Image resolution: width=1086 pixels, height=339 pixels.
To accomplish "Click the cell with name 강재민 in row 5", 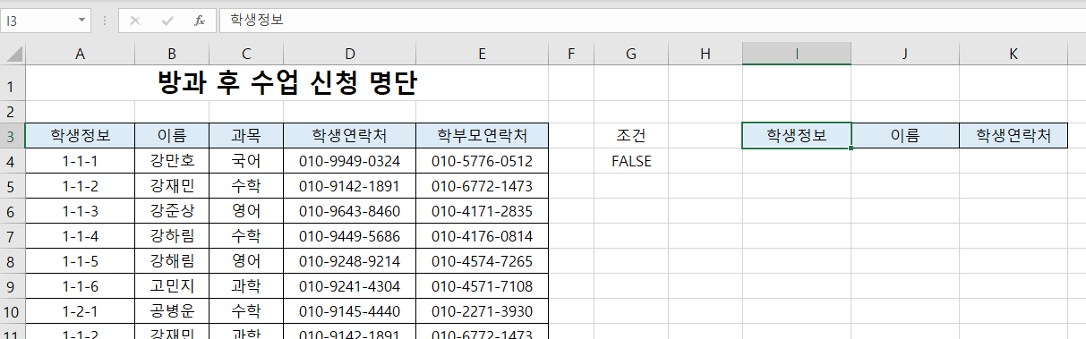I will click(x=172, y=186).
